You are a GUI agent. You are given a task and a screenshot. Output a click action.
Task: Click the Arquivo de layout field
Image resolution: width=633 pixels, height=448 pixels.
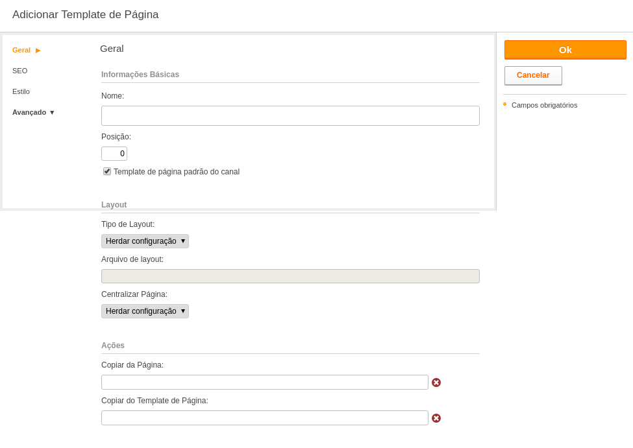290,276
